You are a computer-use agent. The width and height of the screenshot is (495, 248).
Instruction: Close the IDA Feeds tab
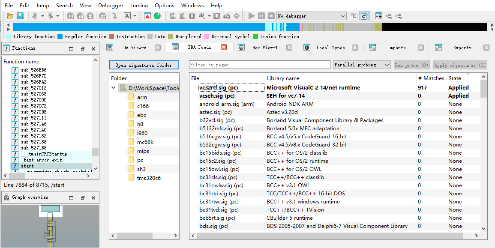(x=224, y=47)
